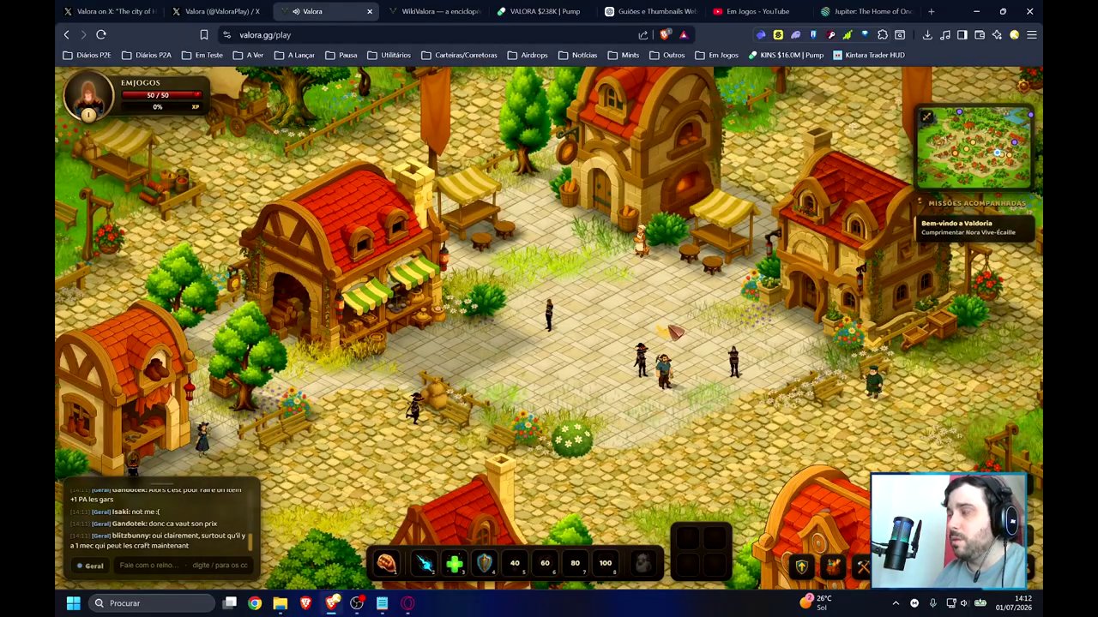1098x617 pixels.
Task: Select hotbar slot labeled 80
Action: [575, 563]
